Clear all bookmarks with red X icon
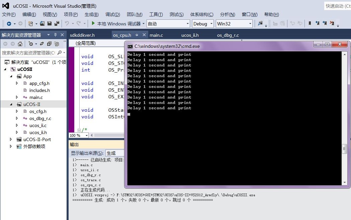The width and height of the screenshot is (351, 220). [x=332, y=23]
